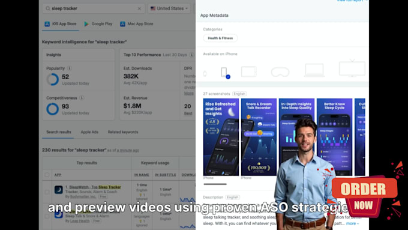
Task: Switch to the Google Play tab
Action: [x=98, y=23]
